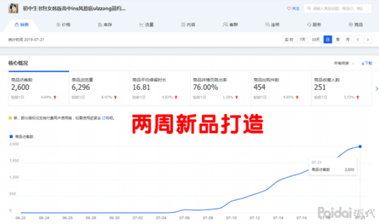Open the 服务 service tab

[314, 25]
